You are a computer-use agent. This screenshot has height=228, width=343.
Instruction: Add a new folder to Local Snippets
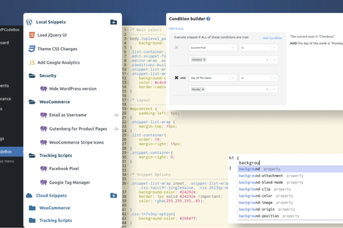[113, 22]
